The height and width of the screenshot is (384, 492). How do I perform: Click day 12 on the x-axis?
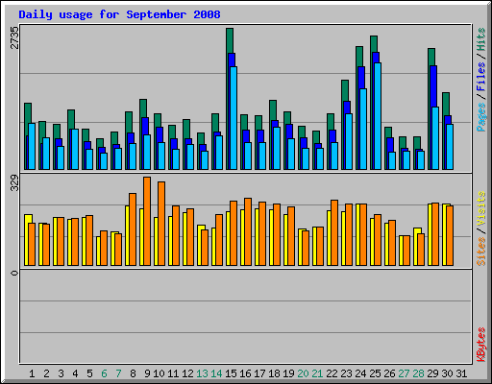(187, 373)
